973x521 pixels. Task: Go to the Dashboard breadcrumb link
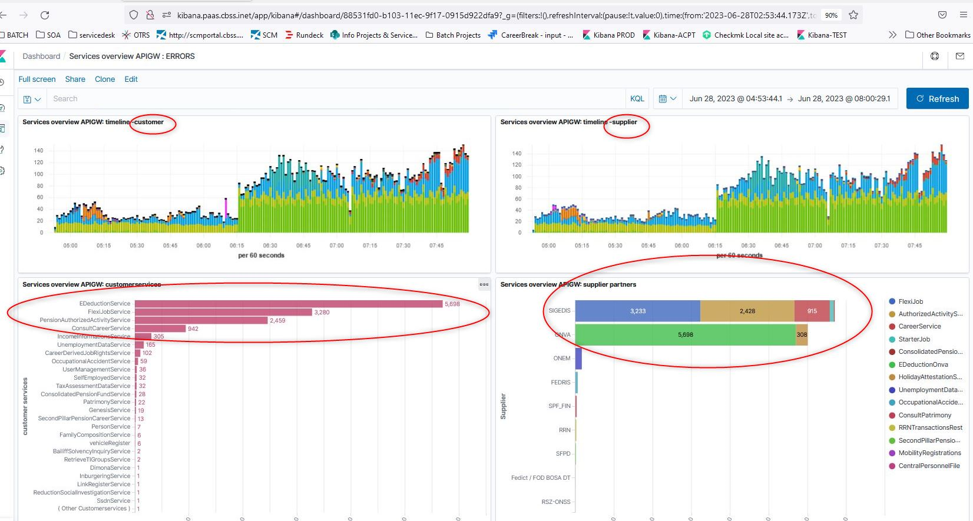(41, 57)
